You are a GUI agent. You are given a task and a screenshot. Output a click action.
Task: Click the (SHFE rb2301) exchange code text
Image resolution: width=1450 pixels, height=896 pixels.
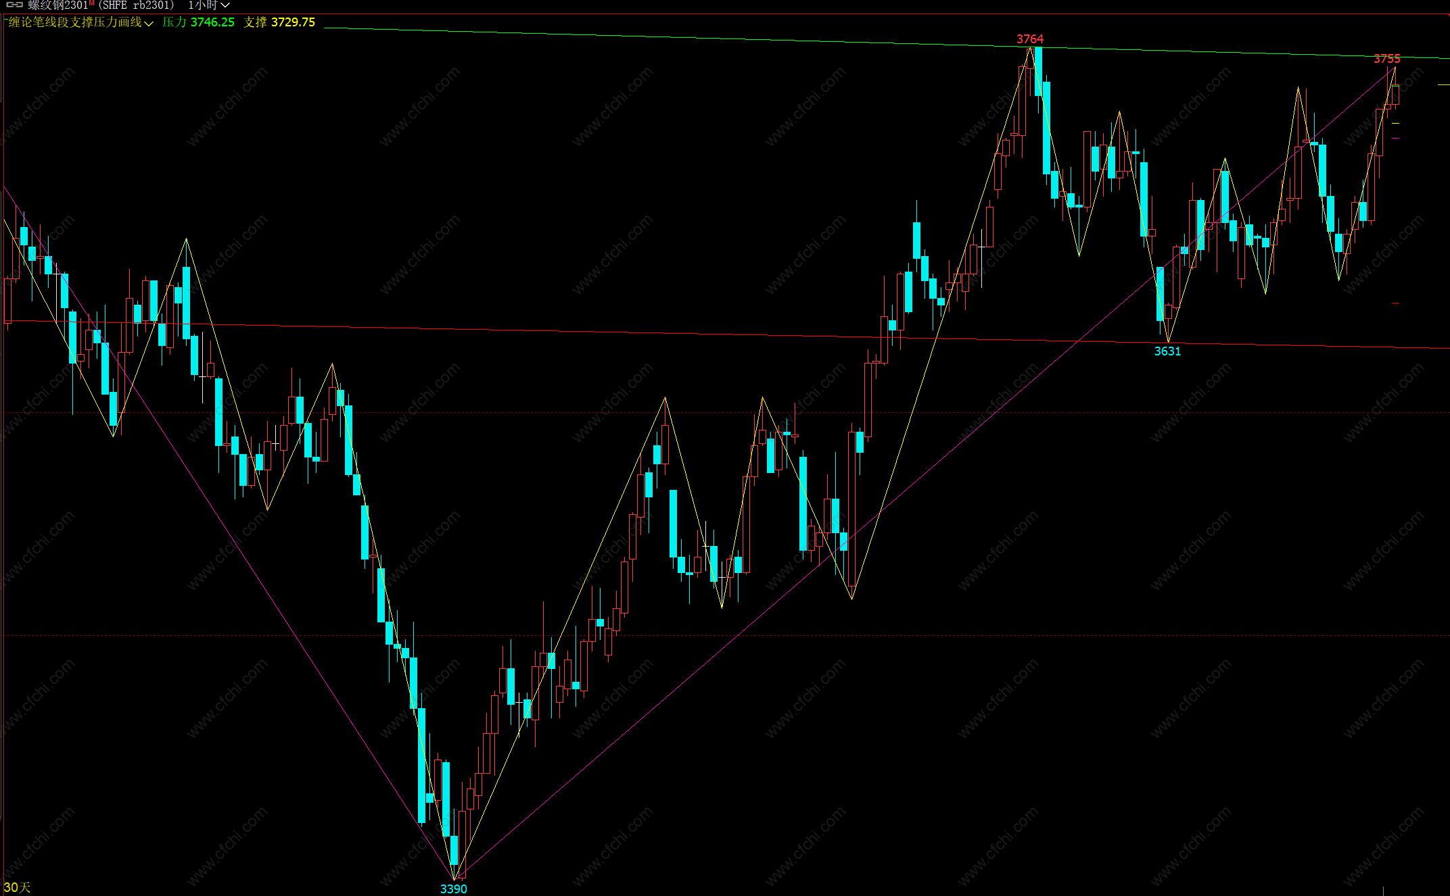tap(136, 5)
